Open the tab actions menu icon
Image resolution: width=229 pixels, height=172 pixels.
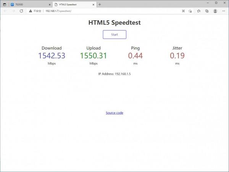(5, 5)
